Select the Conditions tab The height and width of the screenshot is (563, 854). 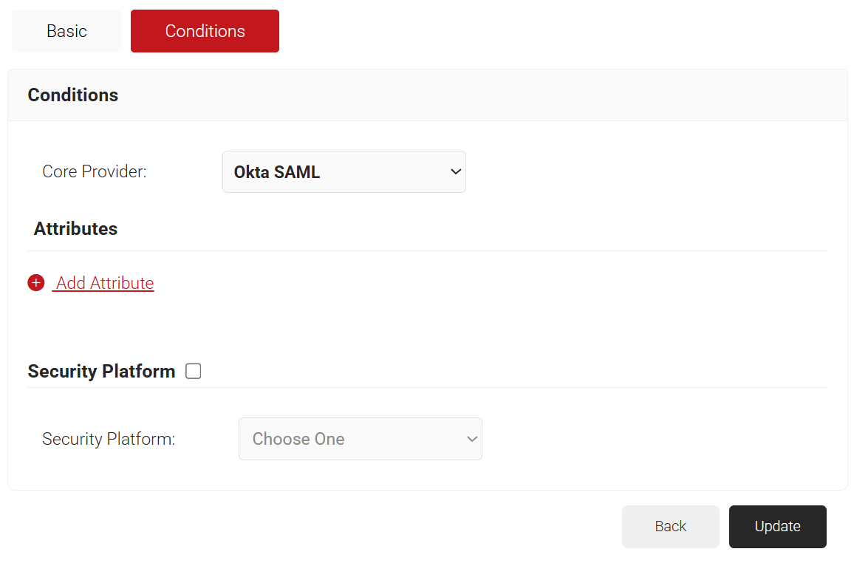tap(205, 31)
